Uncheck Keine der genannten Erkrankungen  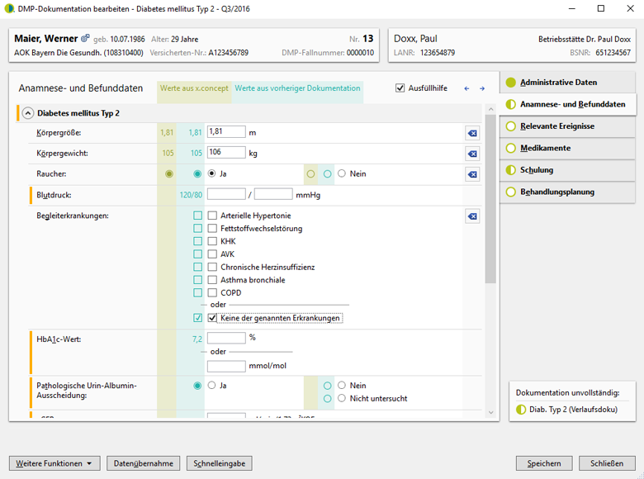(x=212, y=318)
